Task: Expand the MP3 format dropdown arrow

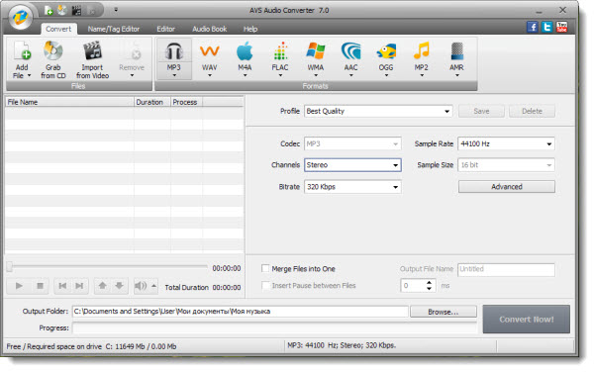Action: 174,75
